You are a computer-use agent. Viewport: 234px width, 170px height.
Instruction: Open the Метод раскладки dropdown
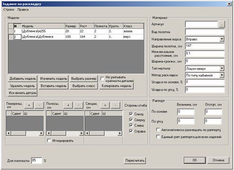click(x=222, y=75)
